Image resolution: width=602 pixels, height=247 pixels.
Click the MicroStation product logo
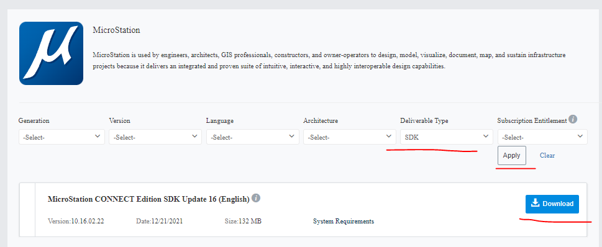pyautogui.click(x=51, y=53)
